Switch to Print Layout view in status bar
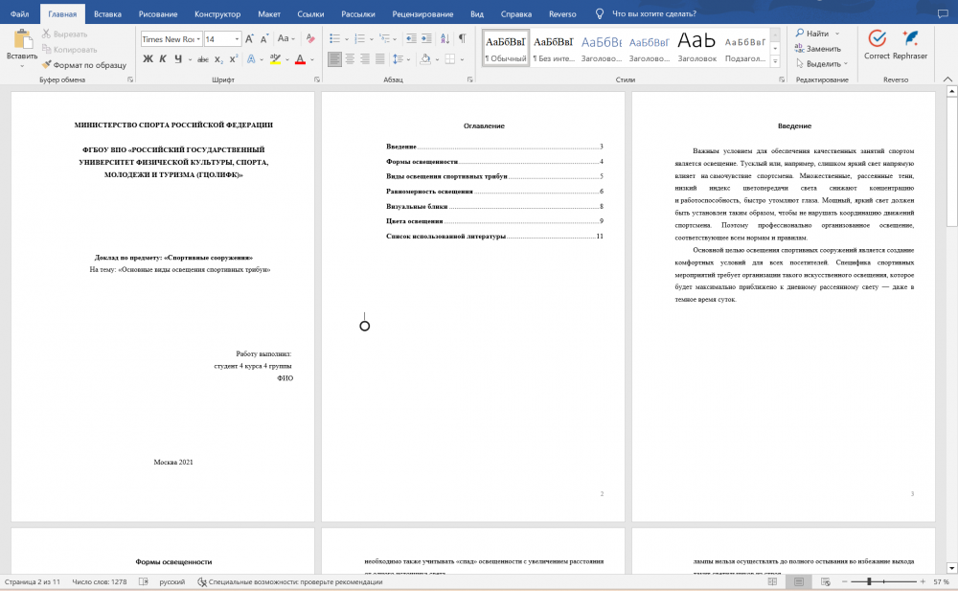The width and height of the screenshot is (958, 591). (799, 581)
